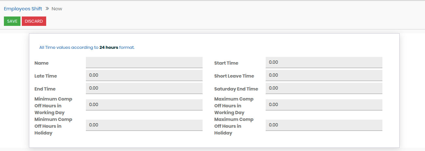Viewport: 425px width, 151px height.
Task: Select the Late Time input field
Action: 144,75
